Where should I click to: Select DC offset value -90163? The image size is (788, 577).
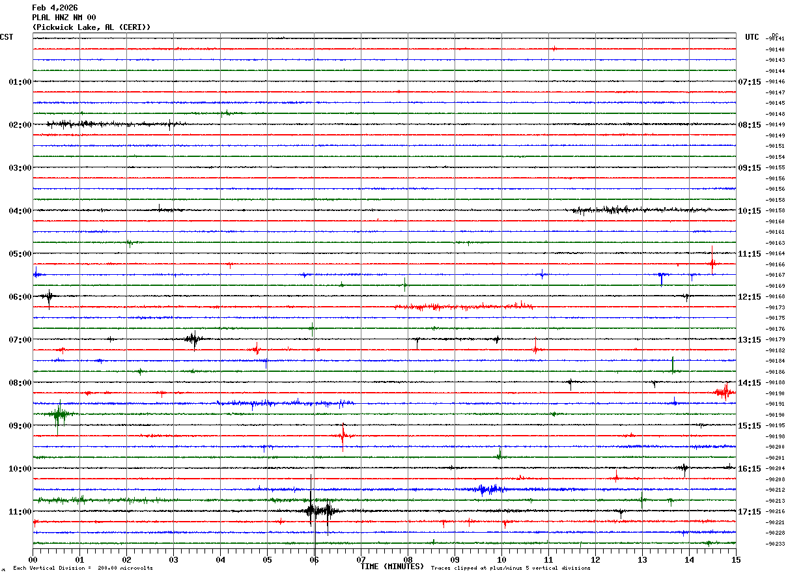point(776,243)
